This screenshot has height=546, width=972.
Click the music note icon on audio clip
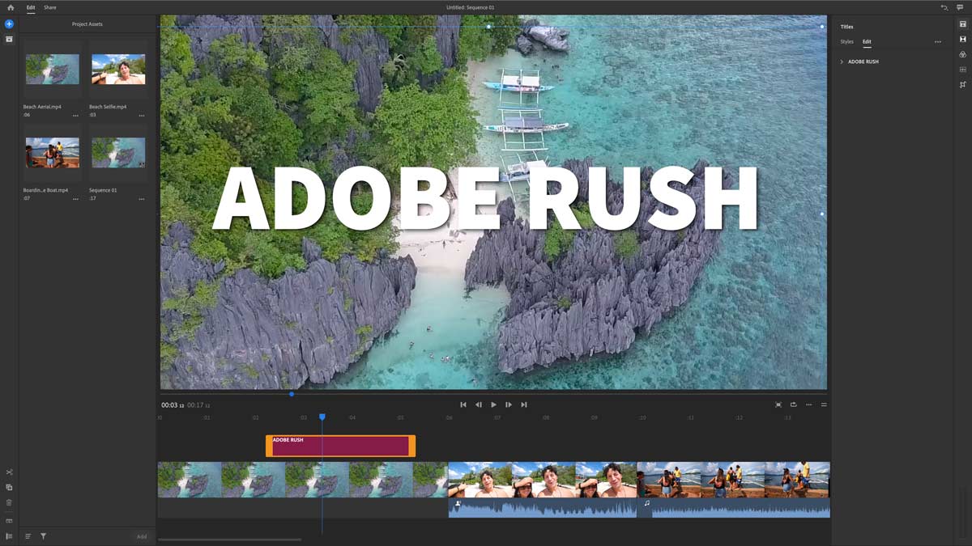[x=646, y=504]
